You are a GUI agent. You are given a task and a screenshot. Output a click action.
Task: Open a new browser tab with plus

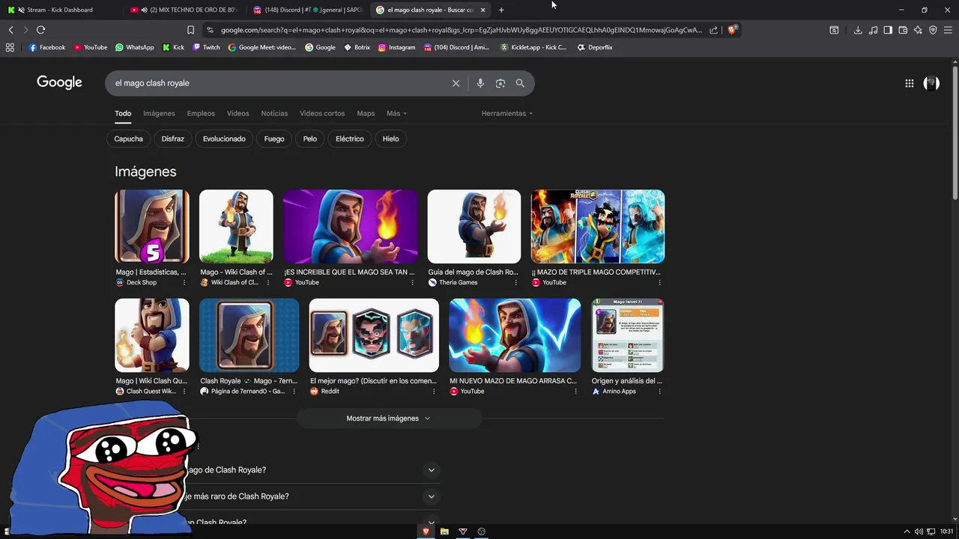(x=501, y=10)
